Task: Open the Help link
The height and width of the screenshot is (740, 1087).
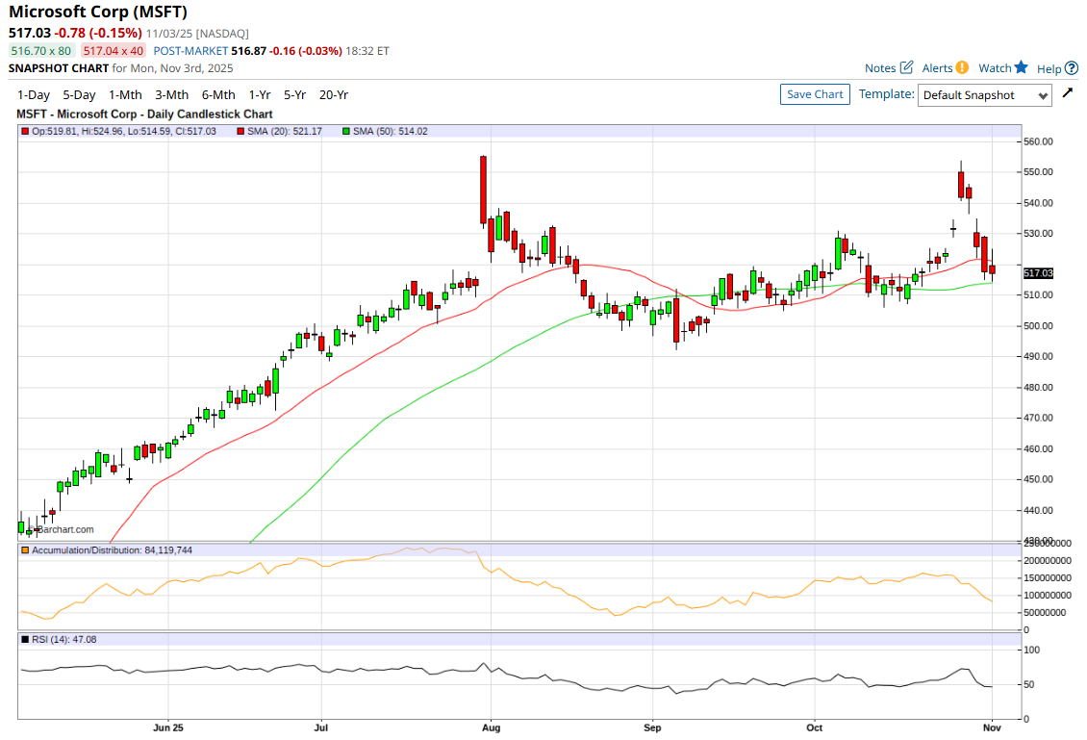Action: click(x=1049, y=68)
